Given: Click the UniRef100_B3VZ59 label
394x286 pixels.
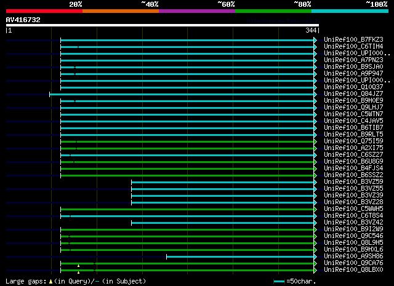Looking at the screenshot, I should (353, 182).
